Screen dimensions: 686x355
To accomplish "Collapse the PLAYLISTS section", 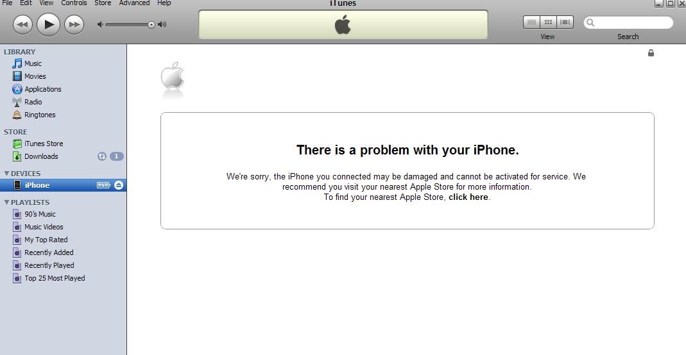I will (x=6, y=202).
